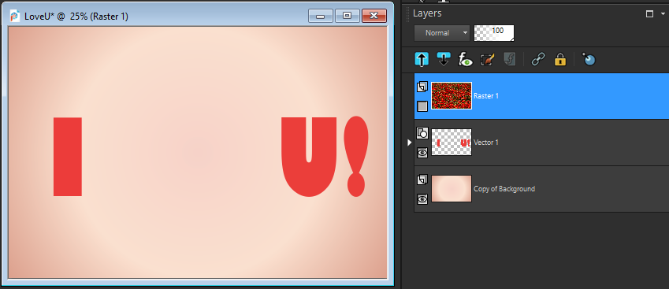Viewport: 669px width, 289px height.
Task: Hide the Copy of Background layer
Action: [422, 198]
